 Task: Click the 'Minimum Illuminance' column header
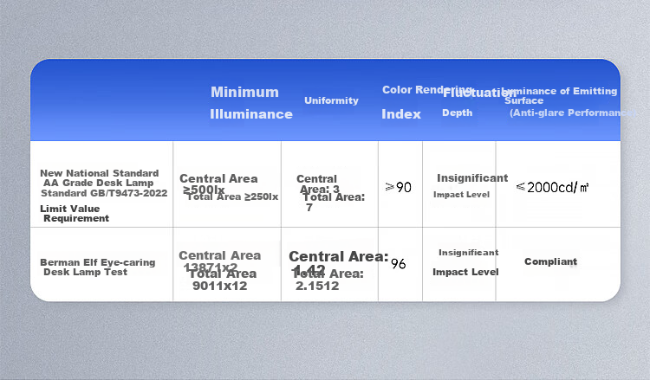[251, 103]
